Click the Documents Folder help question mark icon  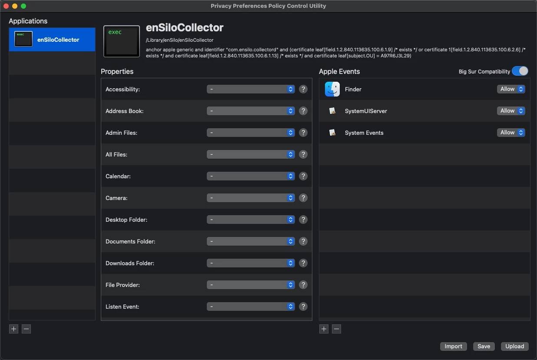click(304, 241)
